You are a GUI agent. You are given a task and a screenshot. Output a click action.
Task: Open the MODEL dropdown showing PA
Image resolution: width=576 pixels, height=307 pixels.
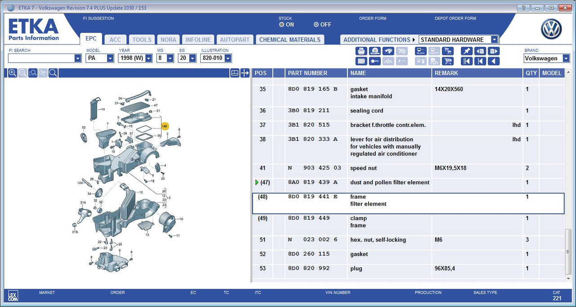(x=110, y=59)
